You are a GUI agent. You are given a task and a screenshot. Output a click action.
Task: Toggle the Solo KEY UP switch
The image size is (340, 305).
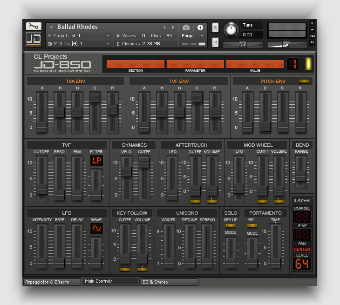click(230, 226)
